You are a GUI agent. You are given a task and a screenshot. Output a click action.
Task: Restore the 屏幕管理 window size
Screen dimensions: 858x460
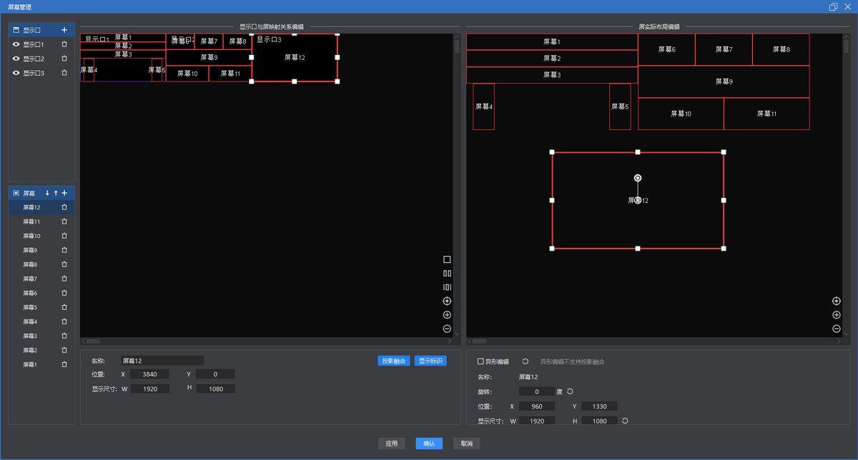tap(833, 6)
